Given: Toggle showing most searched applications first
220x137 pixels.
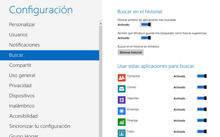Looking at the screenshot, I should click(146, 25).
